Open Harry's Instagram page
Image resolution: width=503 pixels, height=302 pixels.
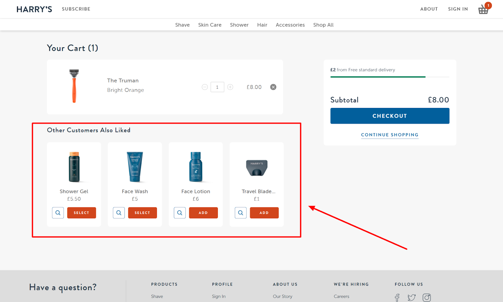[427, 297]
